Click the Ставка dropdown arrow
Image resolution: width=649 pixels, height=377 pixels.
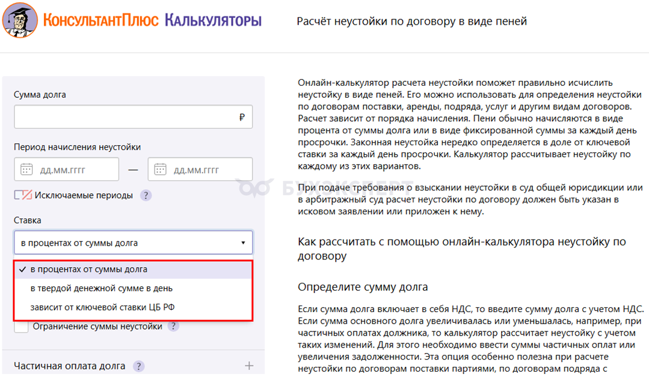243,243
